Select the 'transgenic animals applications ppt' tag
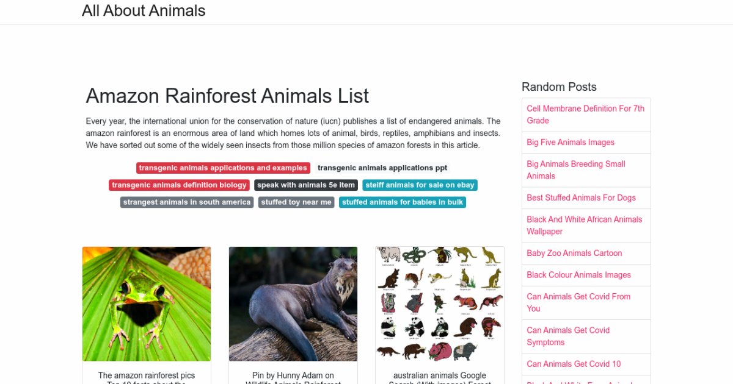This screenshot has height=384, width=733. [x=382, y=168]
